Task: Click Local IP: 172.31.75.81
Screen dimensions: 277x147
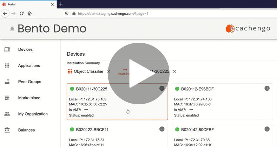Action: (87, 140)
